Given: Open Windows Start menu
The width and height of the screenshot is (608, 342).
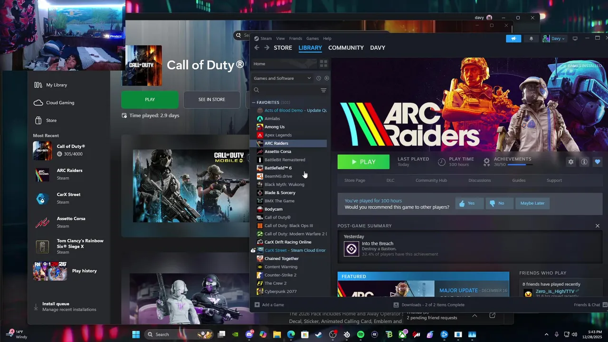Looking at the screenshot, I should [136, 334].
